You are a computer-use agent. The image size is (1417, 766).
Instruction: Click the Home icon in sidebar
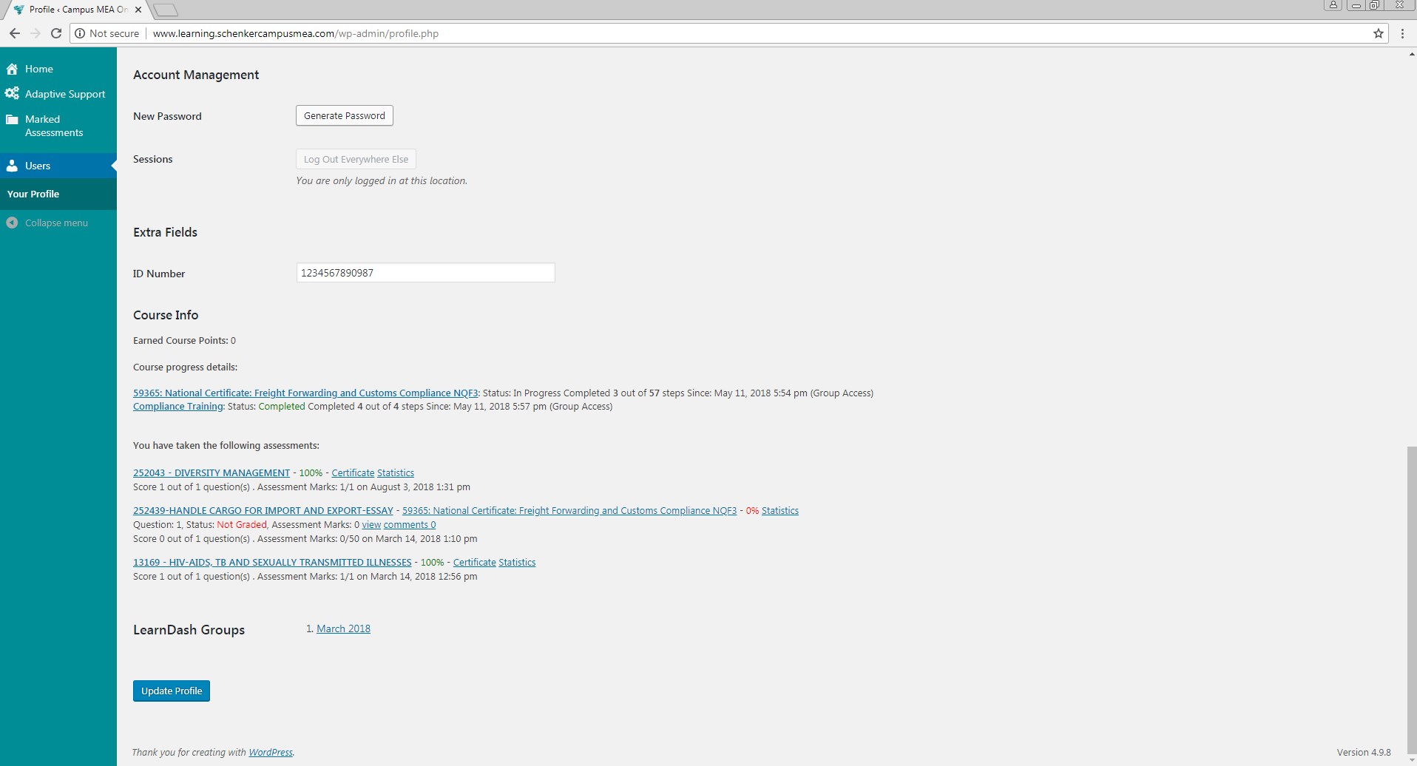[x=12, y=69]
